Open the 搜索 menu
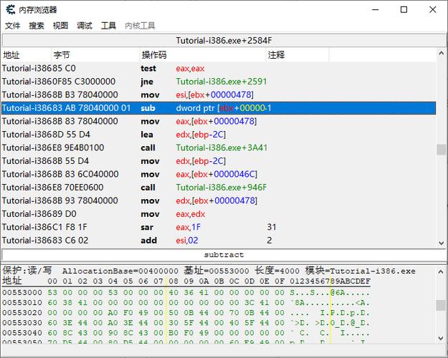448x358 pixels. pyautogui.click(x=37, y=26)
